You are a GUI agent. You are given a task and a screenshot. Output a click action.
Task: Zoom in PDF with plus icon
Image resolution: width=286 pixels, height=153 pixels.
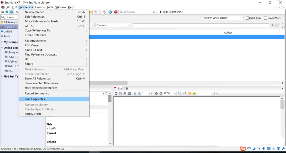click(x=161, y=93)
